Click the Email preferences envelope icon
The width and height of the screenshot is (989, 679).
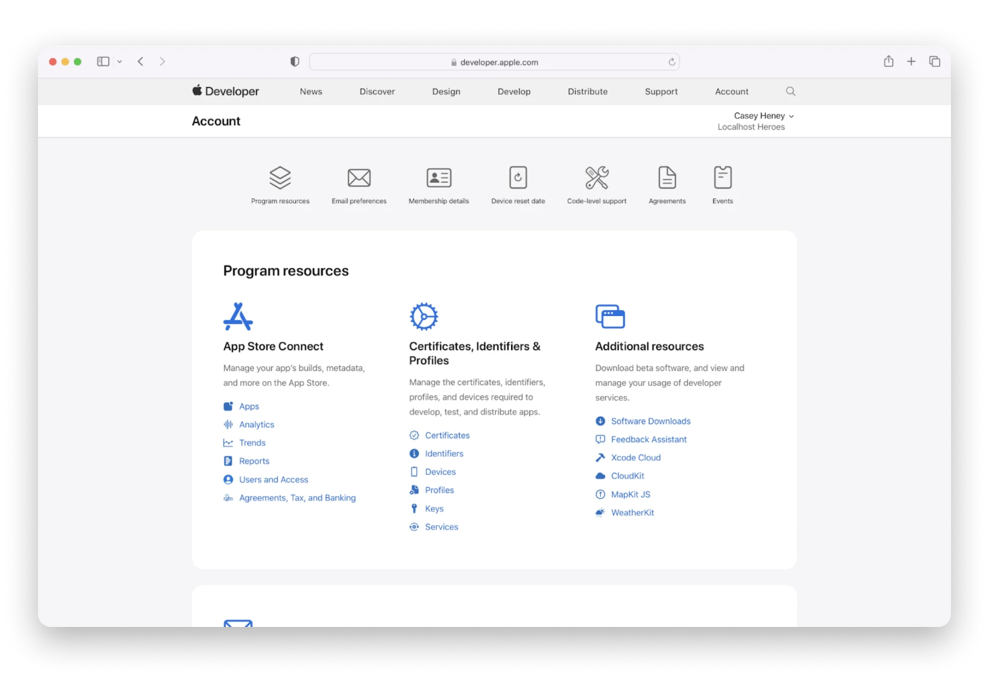(x=359, y=178)
